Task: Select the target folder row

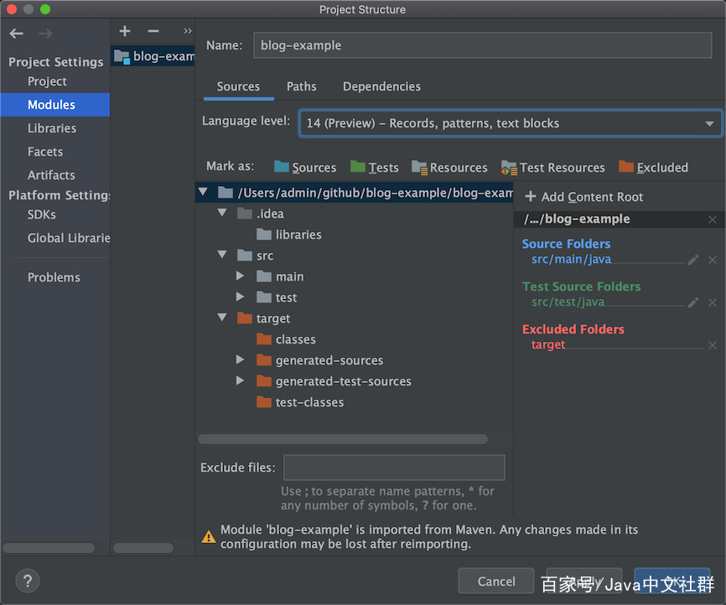Action: (x=263, y=318)
